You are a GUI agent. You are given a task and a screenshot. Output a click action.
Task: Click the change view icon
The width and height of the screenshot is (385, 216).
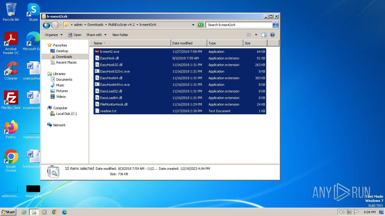[249, 35]
